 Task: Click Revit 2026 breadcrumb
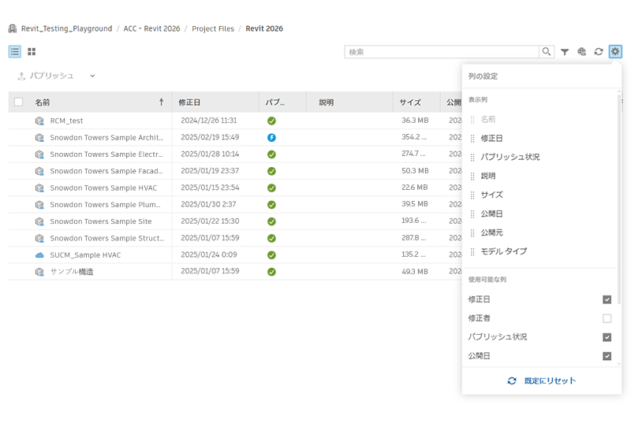tap(264, 28)
